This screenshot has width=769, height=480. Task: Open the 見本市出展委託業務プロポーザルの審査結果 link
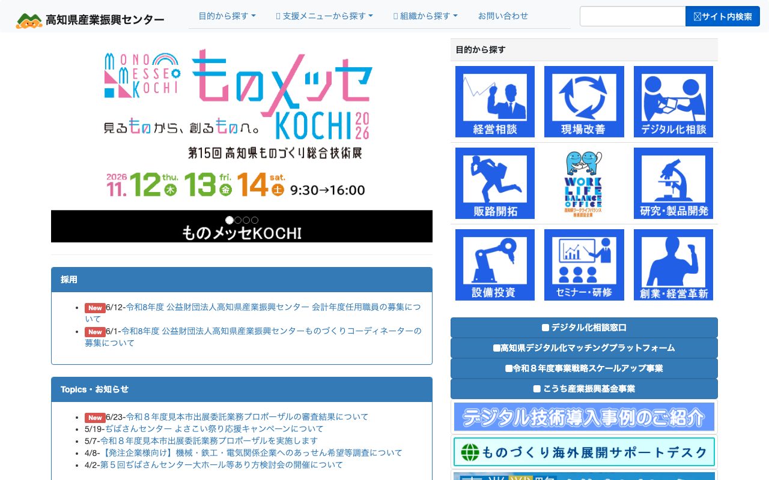[247, 416]
